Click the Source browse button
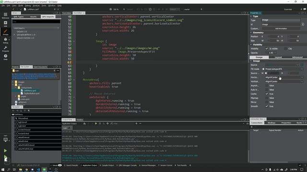 [x=302, y=65]
